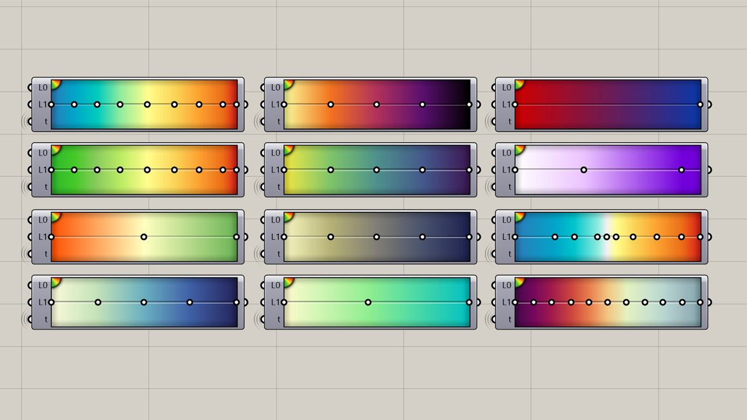Select the center grip of yellow-green-teal-purple gradient

click(x=377, y=169)
